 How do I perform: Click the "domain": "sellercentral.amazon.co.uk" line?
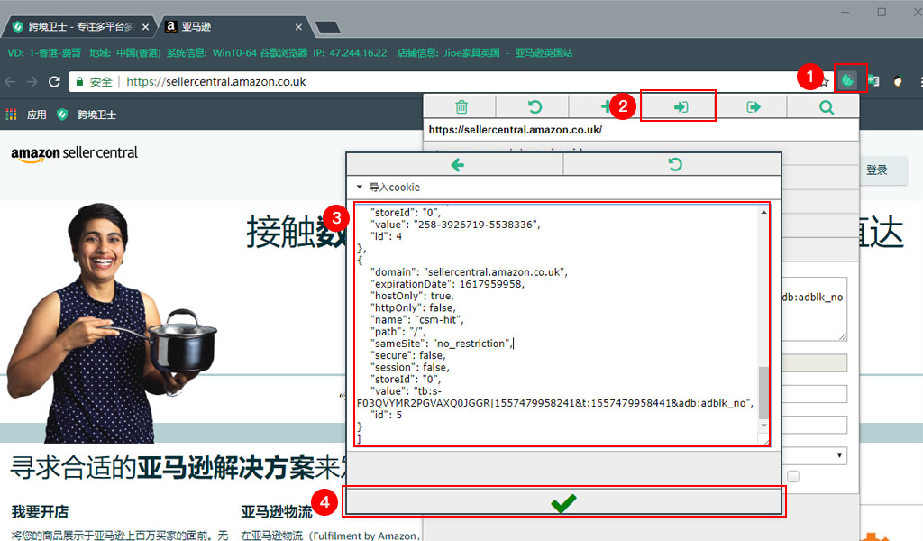point(469,272)
